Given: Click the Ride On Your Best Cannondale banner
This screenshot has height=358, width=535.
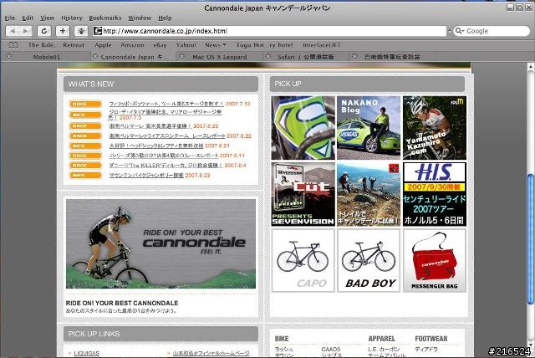Looking at the screenshot, I should [x=160, y=243].
